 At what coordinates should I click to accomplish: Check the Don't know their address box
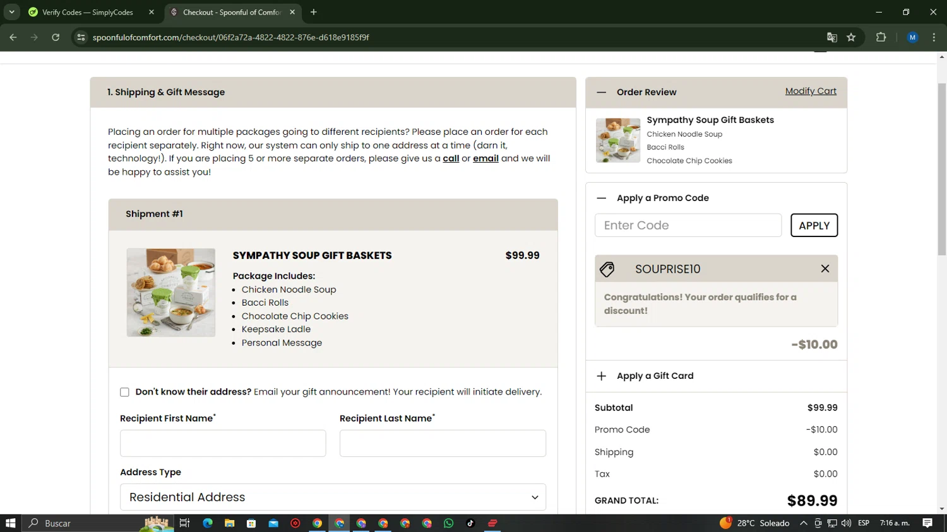(124, 392)
